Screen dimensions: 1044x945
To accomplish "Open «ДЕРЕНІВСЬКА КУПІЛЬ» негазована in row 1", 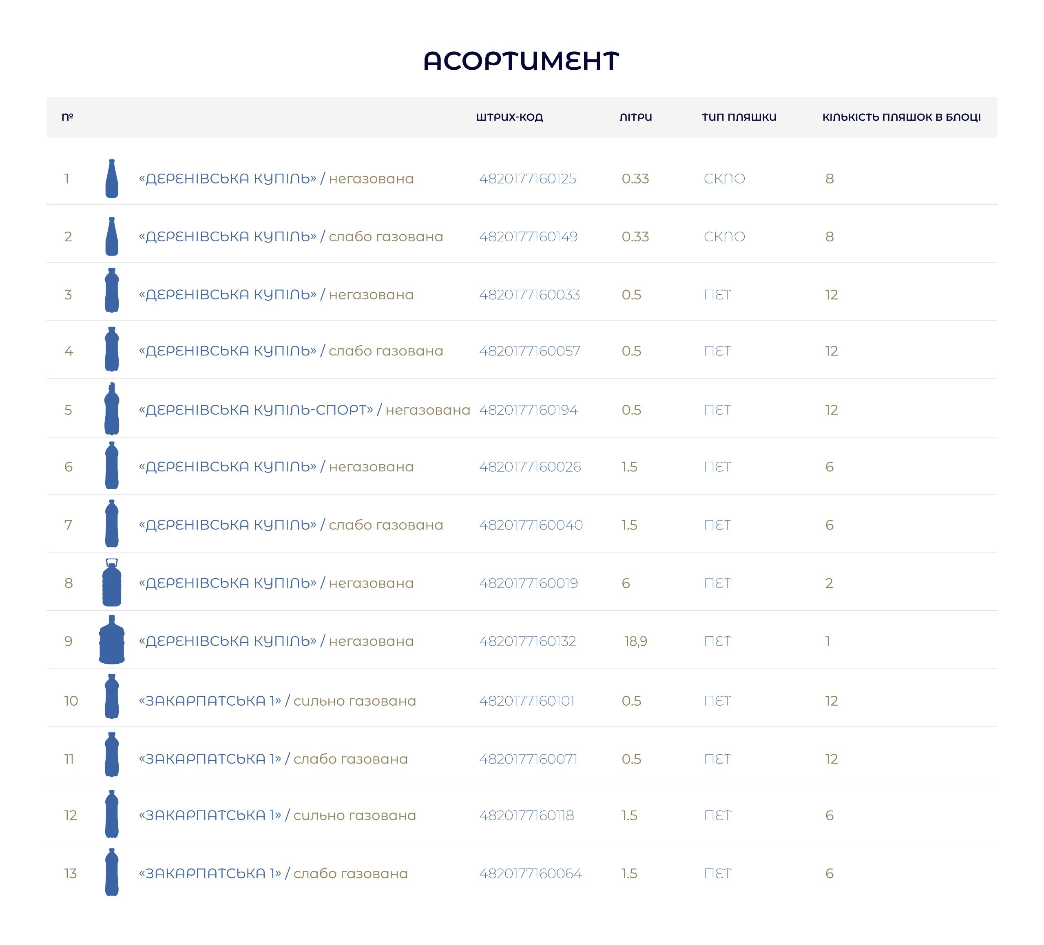I will point(276,179).
